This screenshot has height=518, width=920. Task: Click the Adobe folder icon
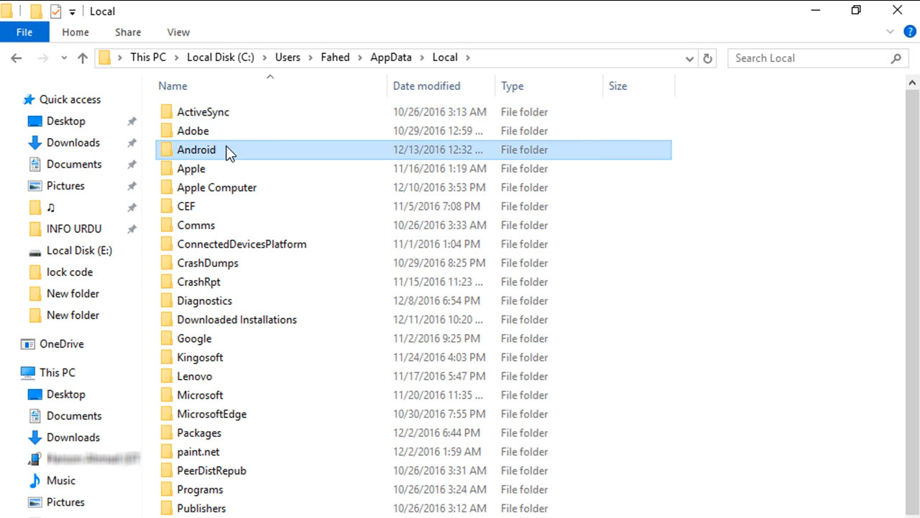click(167, 131)
